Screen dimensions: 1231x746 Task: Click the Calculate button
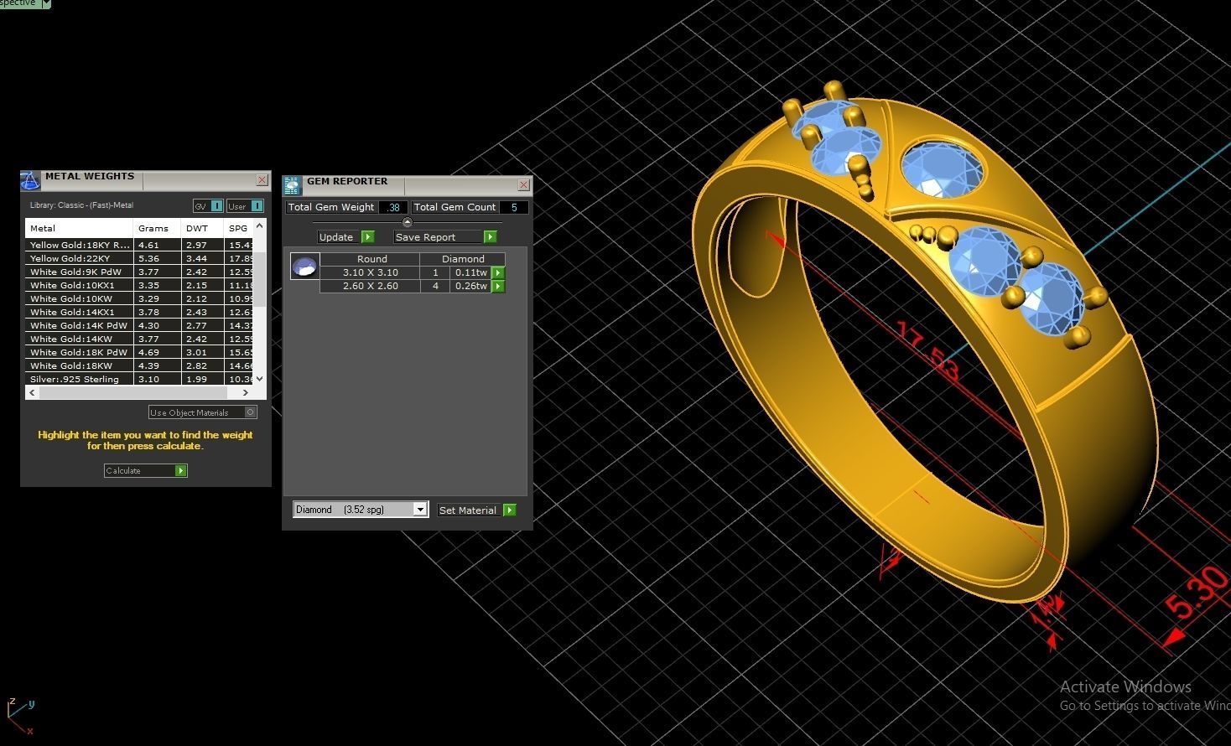(145, 471)
